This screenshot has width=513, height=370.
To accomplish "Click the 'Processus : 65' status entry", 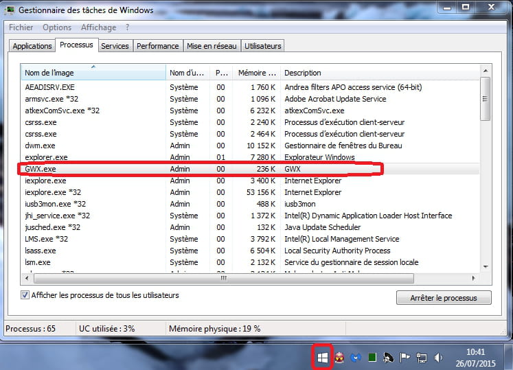I will click(x=30, y=328).
